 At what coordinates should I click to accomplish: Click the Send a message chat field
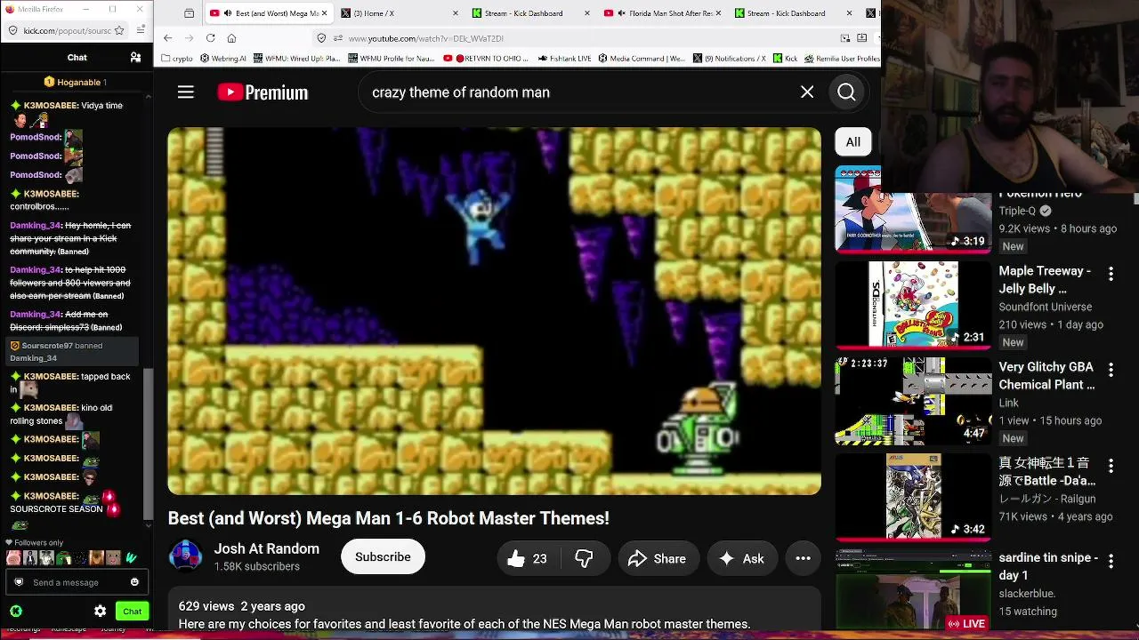click(75, 582)
